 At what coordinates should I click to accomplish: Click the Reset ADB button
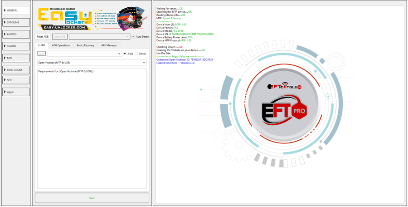pos(43,37)
